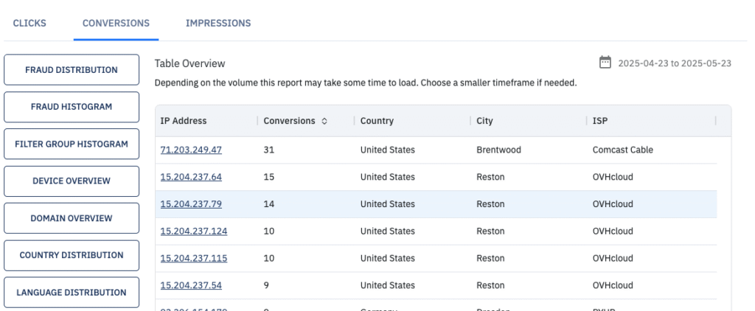
Task: Click the IP Address column header
Action: (x=184, y=121)
